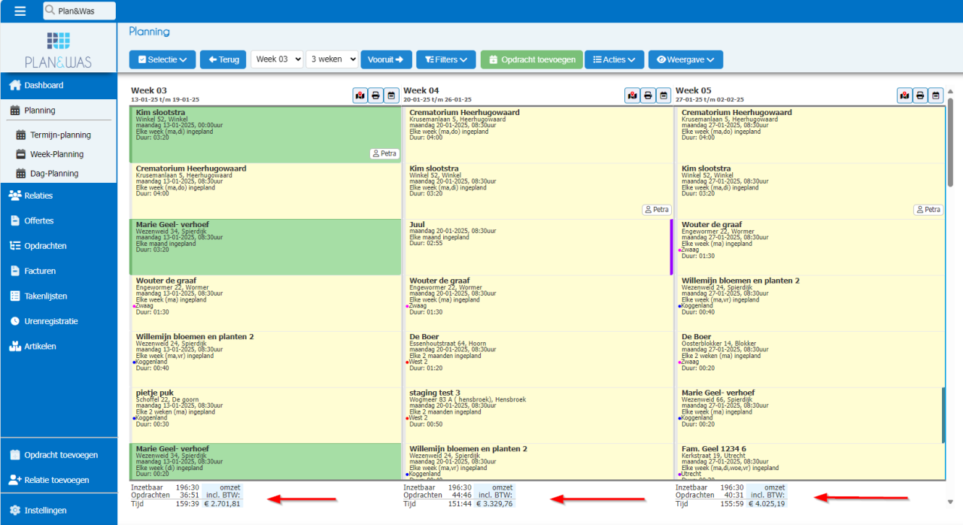Navigate to Offertes in the sidebar
Image resolution: width=963 pixels, height=525 pixels.
click(x=59, y=220)
